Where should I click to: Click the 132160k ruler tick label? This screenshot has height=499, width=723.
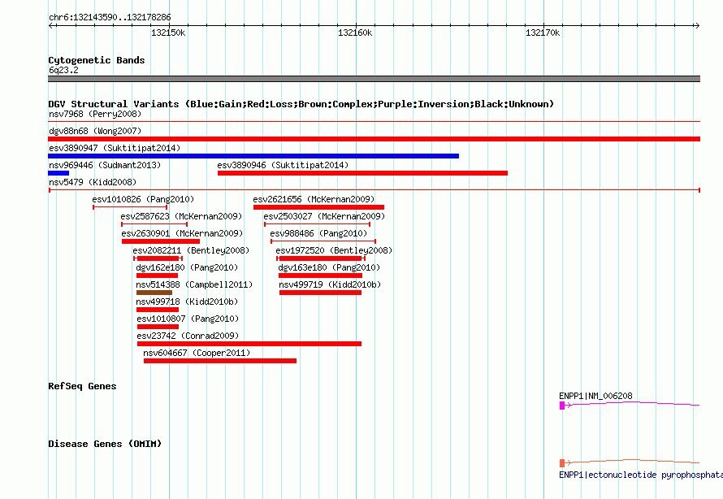coord(355,33)
